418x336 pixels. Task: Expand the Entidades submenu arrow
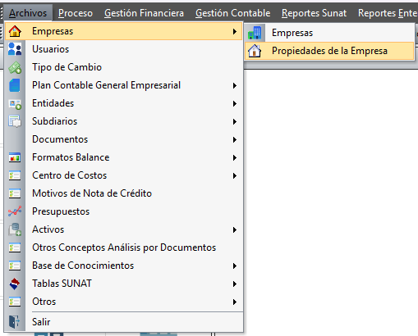235,103
